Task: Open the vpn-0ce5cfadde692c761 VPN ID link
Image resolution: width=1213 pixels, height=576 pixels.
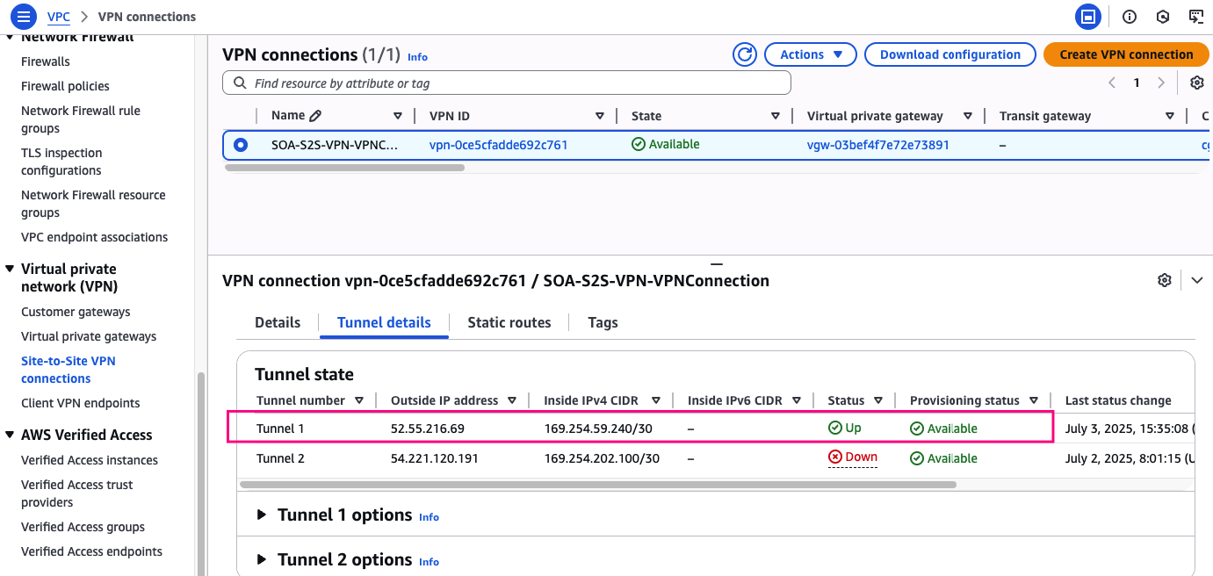Action: click(x=498, y=145)
